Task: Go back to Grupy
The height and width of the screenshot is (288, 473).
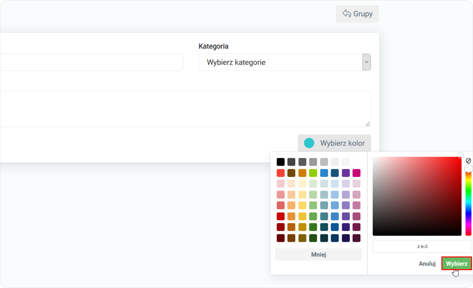Action: coord(357,14)
